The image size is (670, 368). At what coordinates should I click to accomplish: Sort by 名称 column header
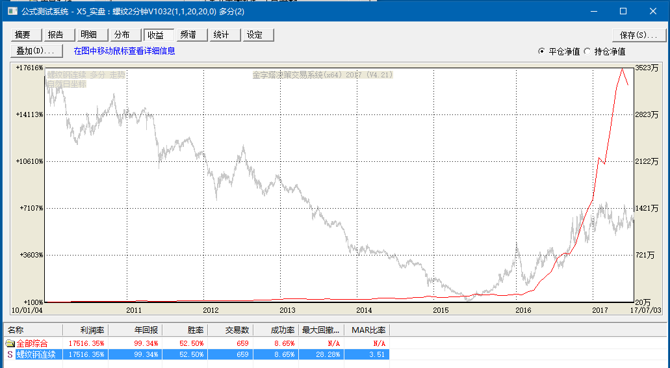click(33, 330)
